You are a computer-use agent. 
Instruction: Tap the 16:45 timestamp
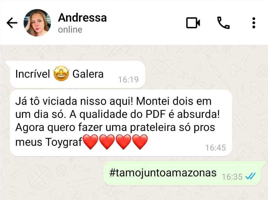216,148
